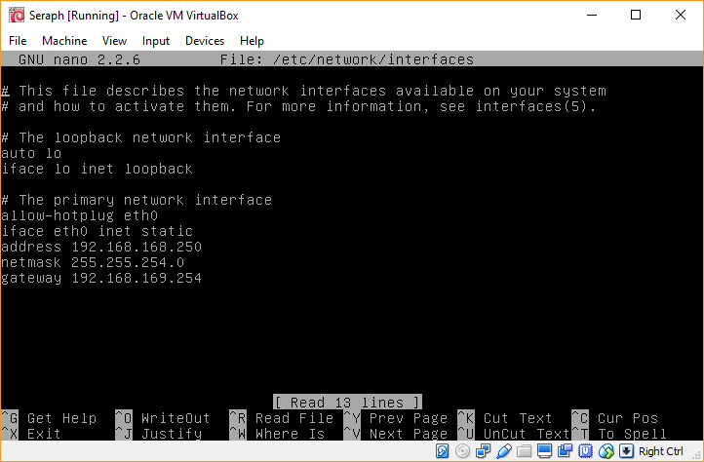
Task: Open the Machine menu
Action: (64, 41)
